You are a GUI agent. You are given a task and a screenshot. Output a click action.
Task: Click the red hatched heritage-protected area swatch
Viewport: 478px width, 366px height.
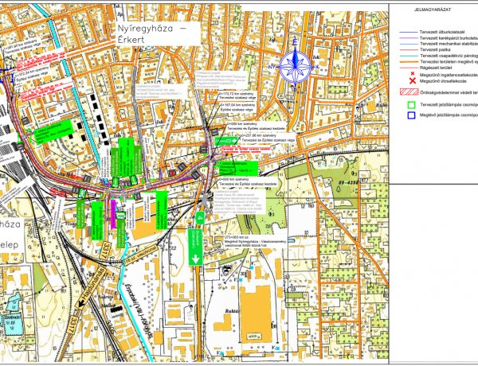coord(409,92)
